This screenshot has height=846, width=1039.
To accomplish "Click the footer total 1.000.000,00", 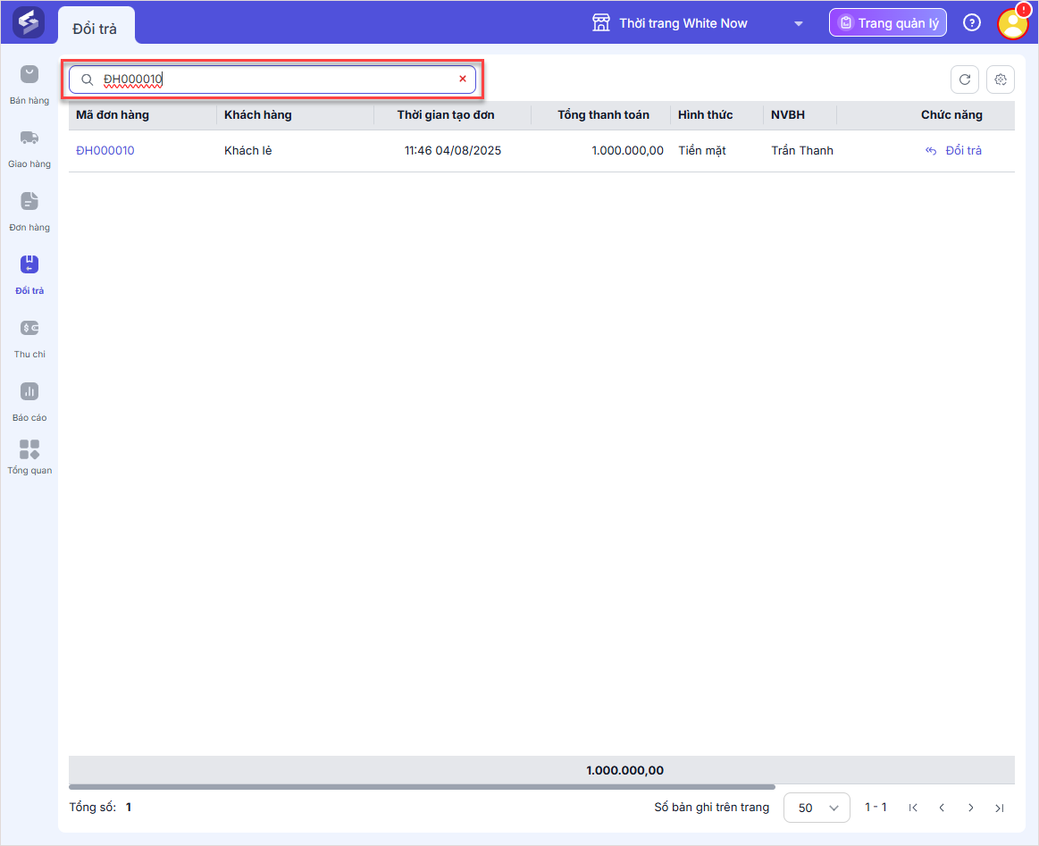I will click(624, 770).
